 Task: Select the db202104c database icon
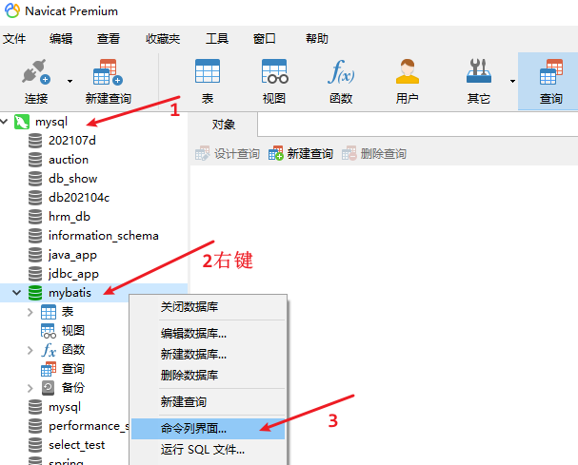point(35,198)
